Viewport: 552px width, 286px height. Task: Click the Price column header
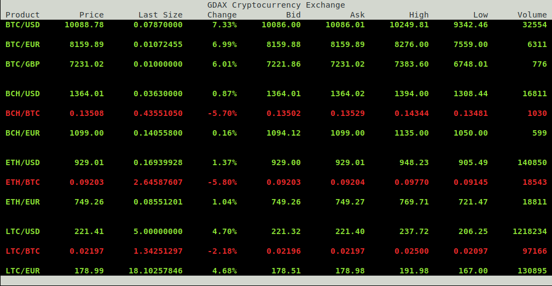pyautogui.click(x=91, y=15)
